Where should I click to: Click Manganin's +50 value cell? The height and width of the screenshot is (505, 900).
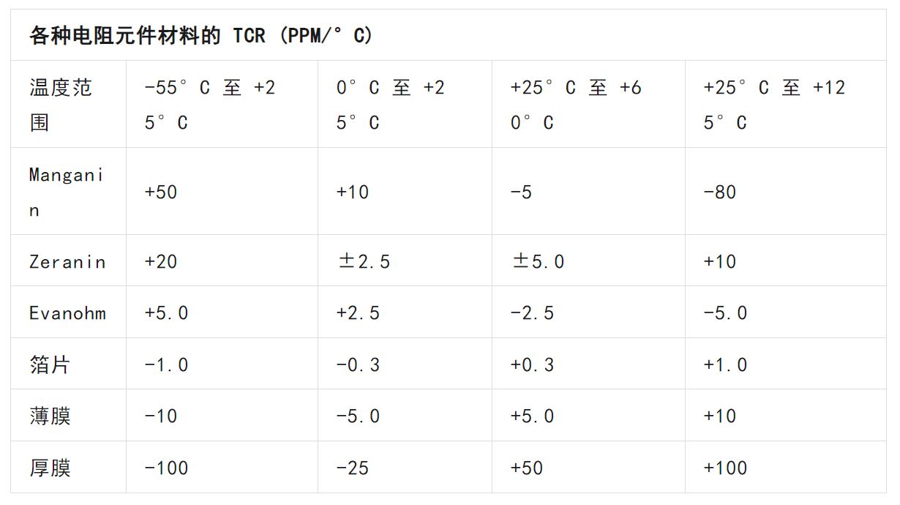(x=161, y=192)
